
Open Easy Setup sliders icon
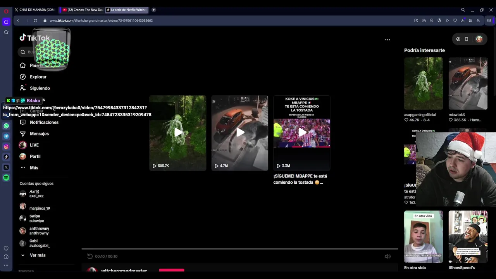[x=470, y=21]
